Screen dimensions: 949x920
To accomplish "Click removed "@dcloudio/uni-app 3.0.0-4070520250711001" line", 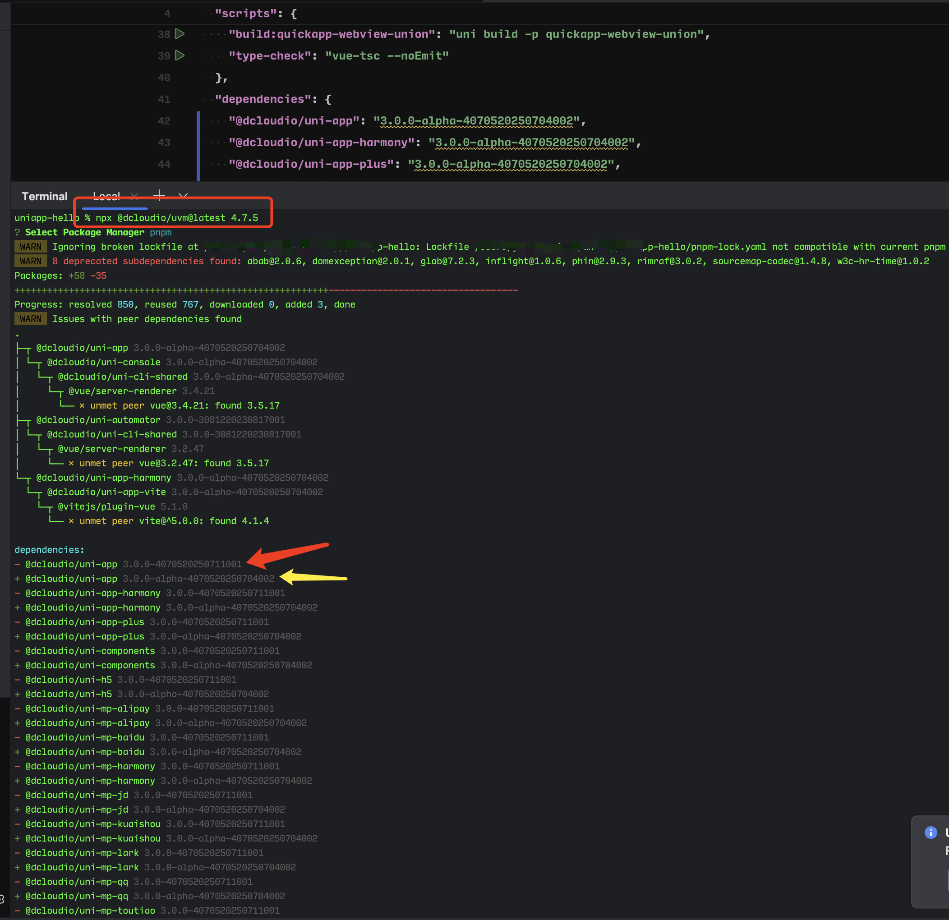I will [128, 565].
